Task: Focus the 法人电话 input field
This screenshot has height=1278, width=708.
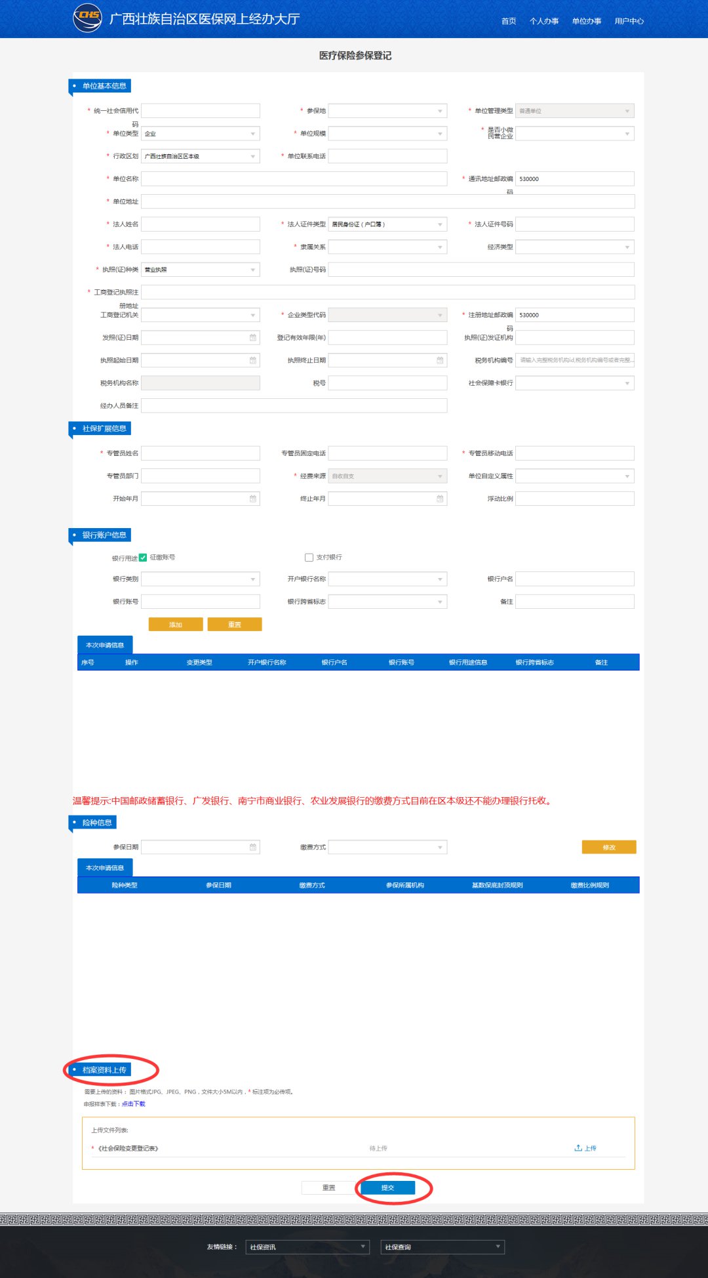Action: [201, 247]
